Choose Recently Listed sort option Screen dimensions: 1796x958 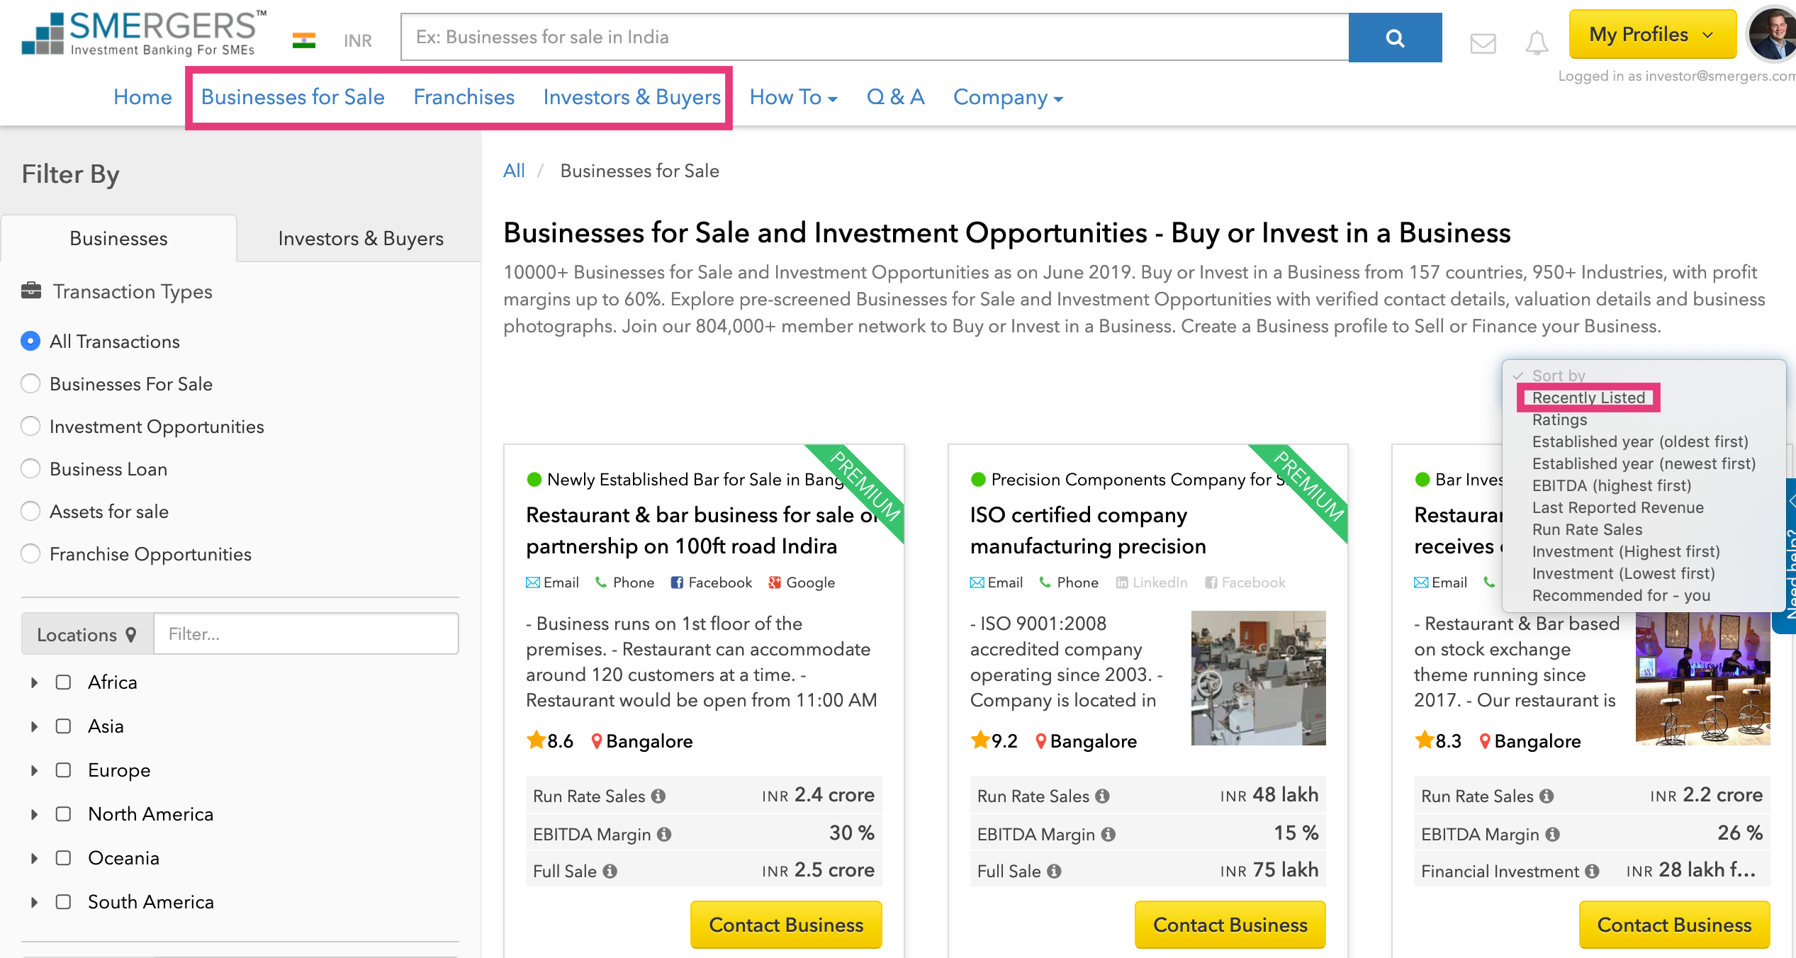tap(1588, 398)
